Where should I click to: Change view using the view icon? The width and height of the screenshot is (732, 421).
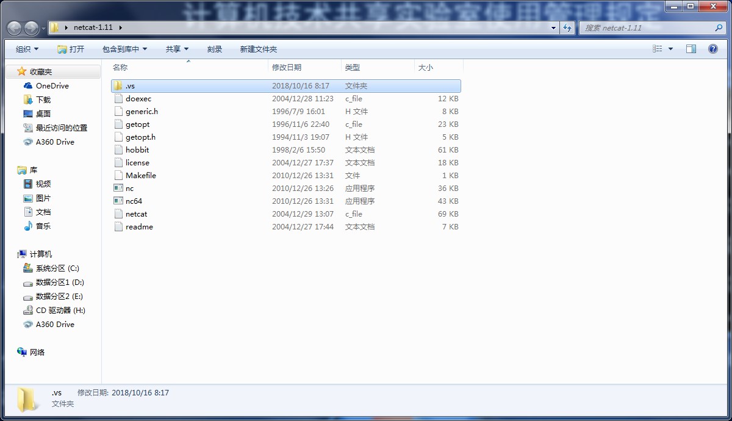click(x=658, y=49)
